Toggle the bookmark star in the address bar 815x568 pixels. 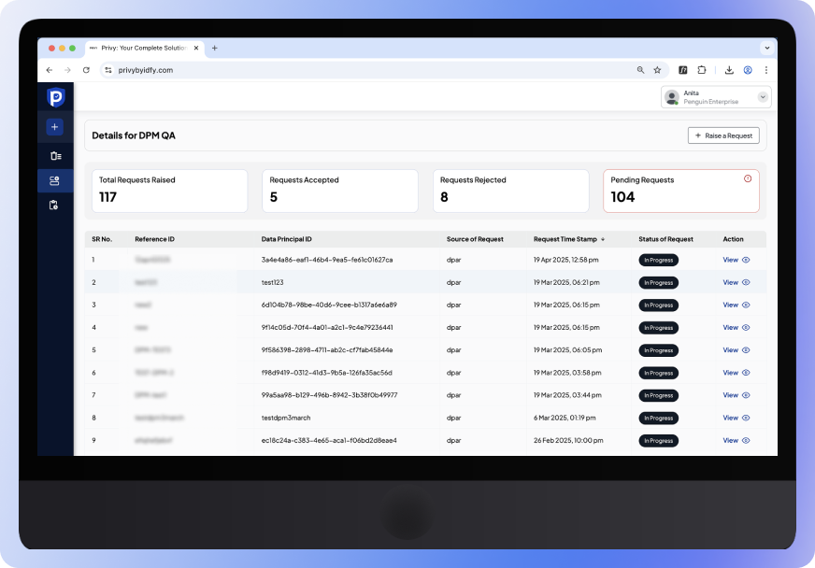pyautogui.click(x=656, y=70)
